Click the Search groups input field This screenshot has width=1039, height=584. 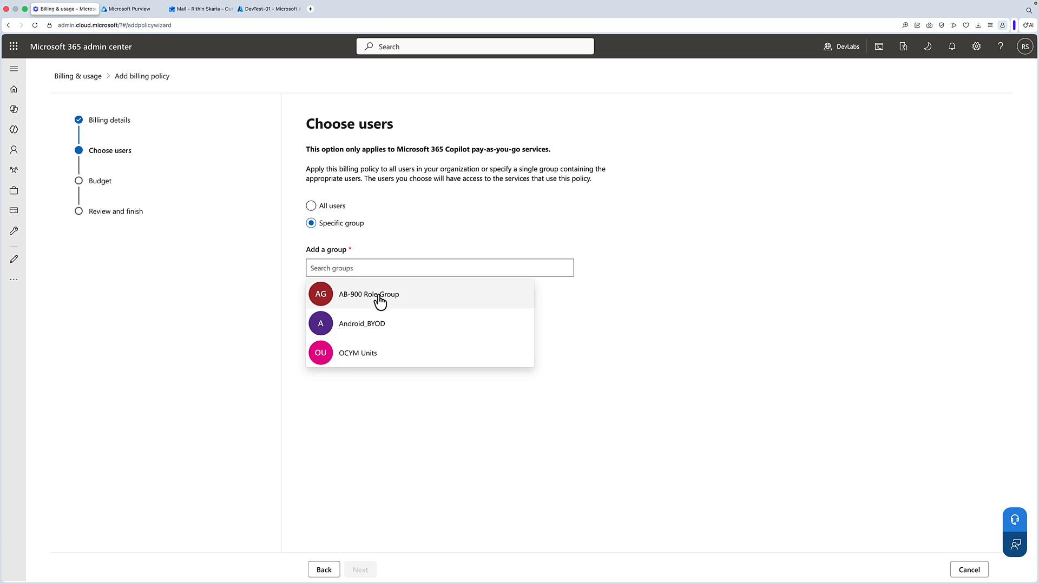click(x=439, y=268)
